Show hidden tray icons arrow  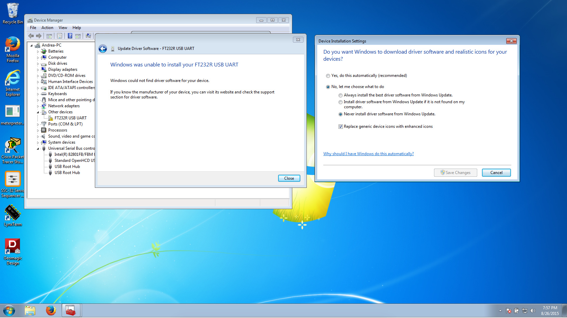tap(500, 311)
